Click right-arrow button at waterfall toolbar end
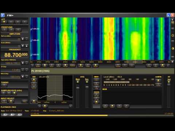The height and width of the screenshot is (131, 175). (x=168, y=66)
